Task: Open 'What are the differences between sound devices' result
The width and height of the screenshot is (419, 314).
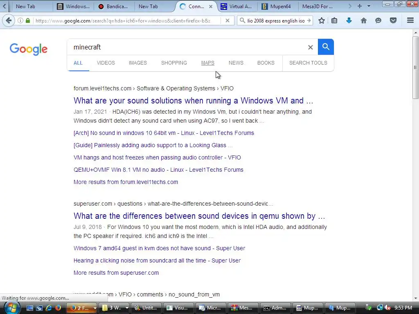Action: [x=199, y=216]
